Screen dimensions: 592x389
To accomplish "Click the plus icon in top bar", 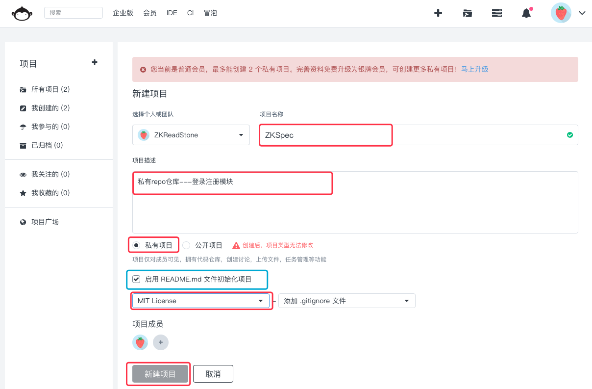I will point(438,13).
